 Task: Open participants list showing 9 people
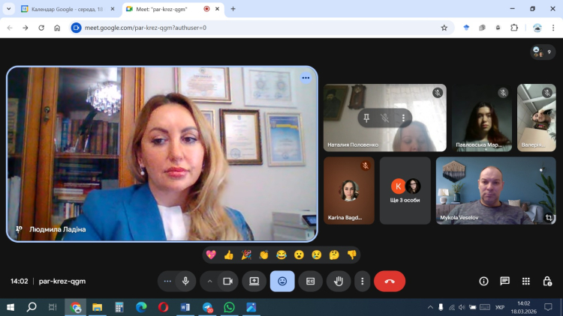542,52
